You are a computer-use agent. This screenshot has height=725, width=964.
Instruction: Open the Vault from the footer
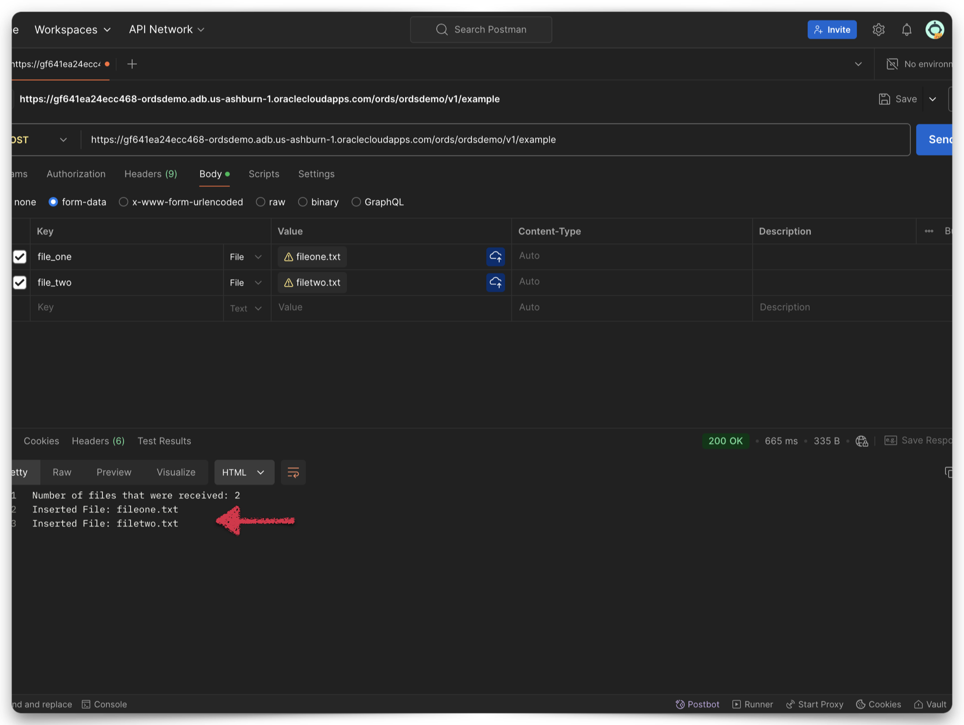point(930,704)
